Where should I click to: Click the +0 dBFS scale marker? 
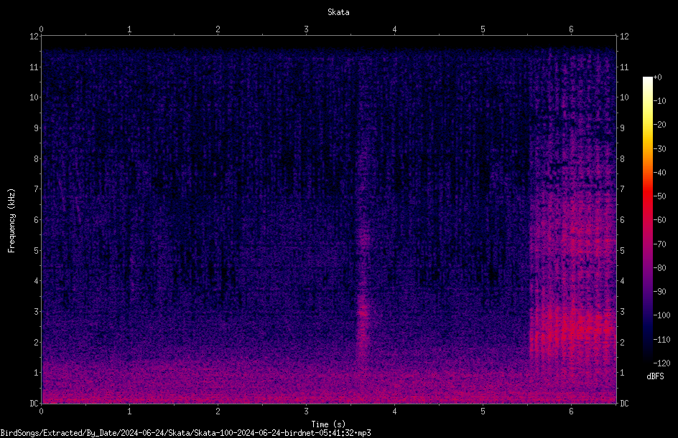coord(658,77)
